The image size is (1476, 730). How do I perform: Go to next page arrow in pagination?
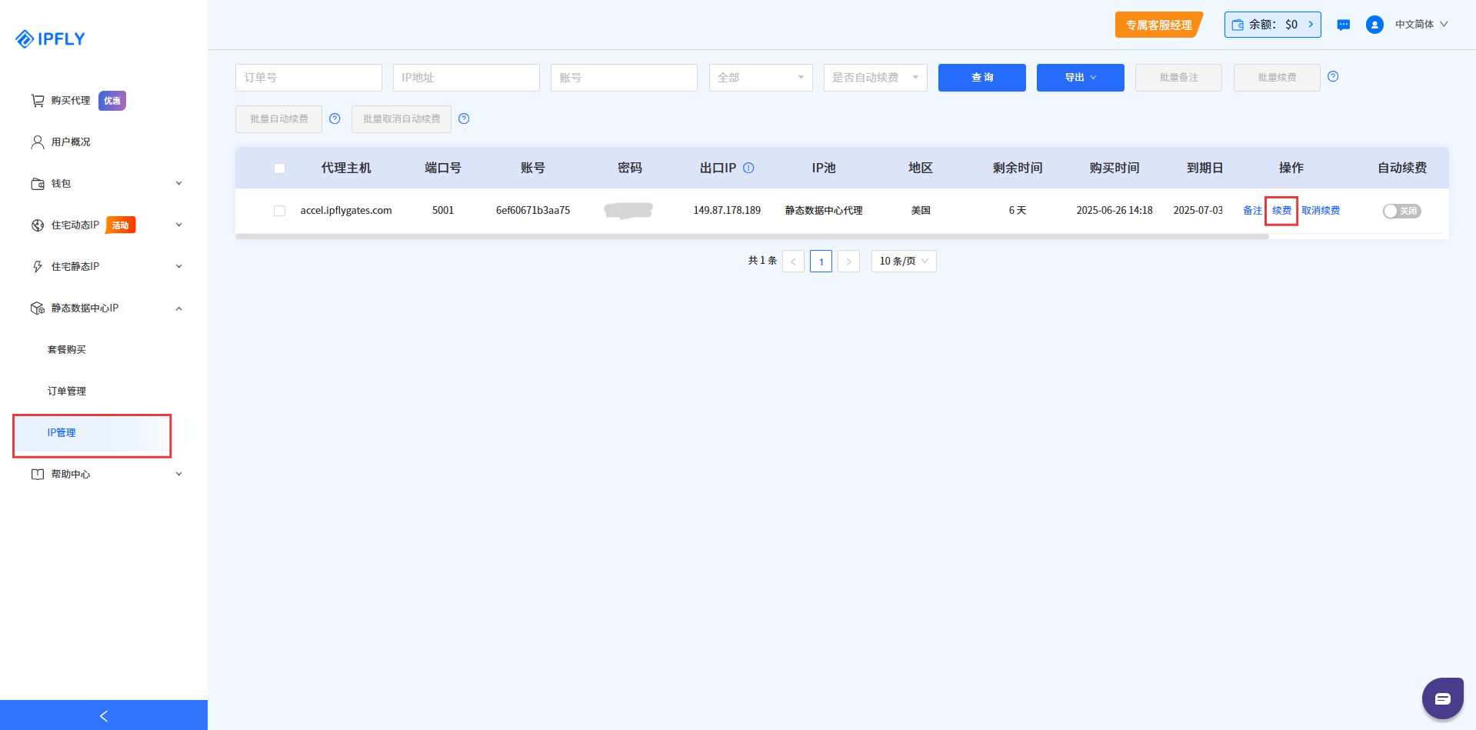tap(848, 262)
